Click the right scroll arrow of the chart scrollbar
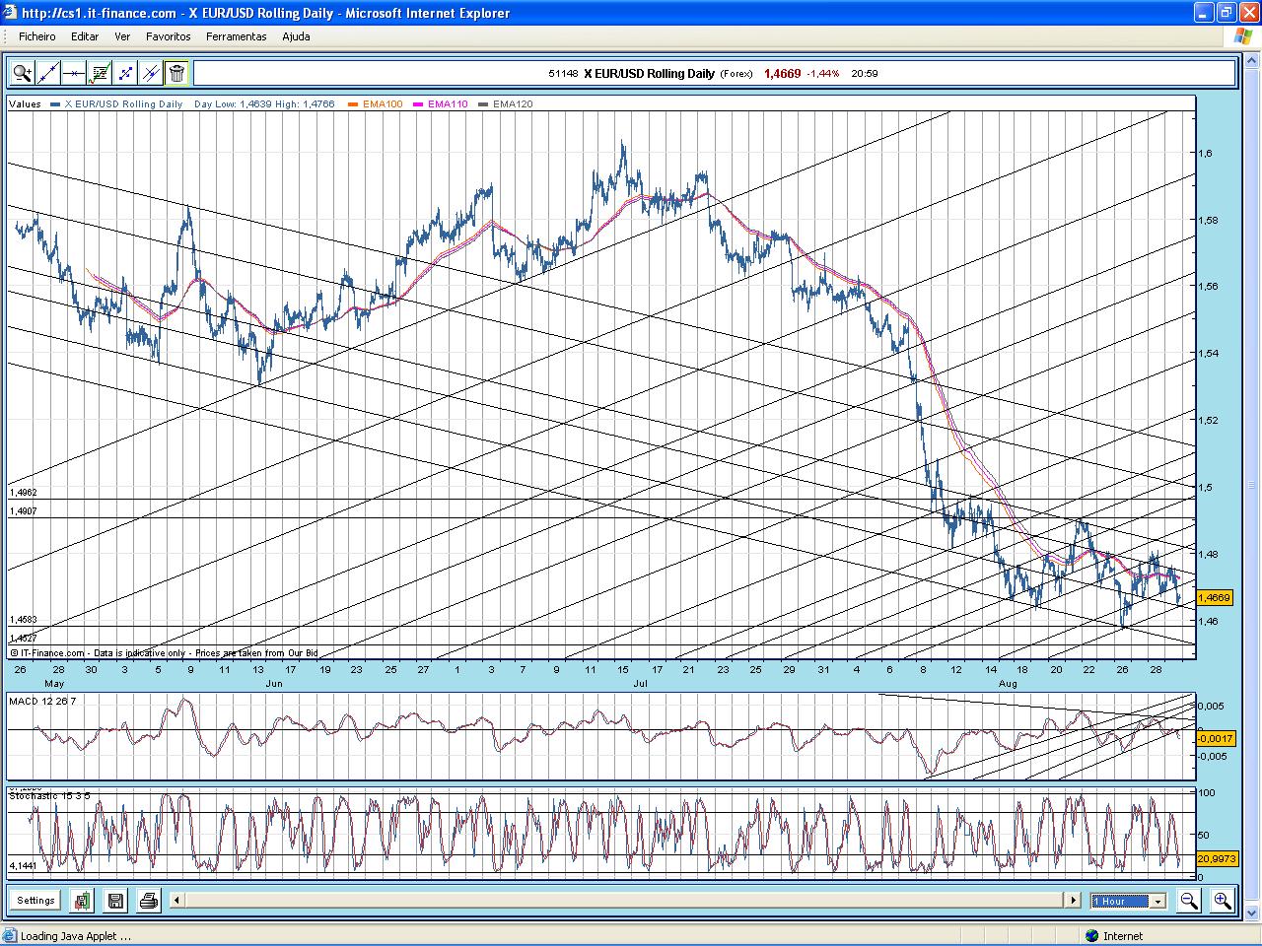 [1073, 901]
